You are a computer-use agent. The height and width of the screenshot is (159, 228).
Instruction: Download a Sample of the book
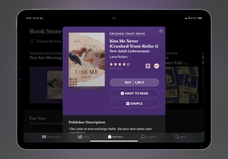(134, 104)
